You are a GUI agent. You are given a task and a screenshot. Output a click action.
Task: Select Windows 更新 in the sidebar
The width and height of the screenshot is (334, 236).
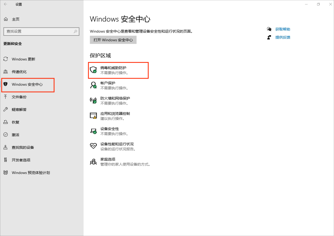[x=24, y=59]
